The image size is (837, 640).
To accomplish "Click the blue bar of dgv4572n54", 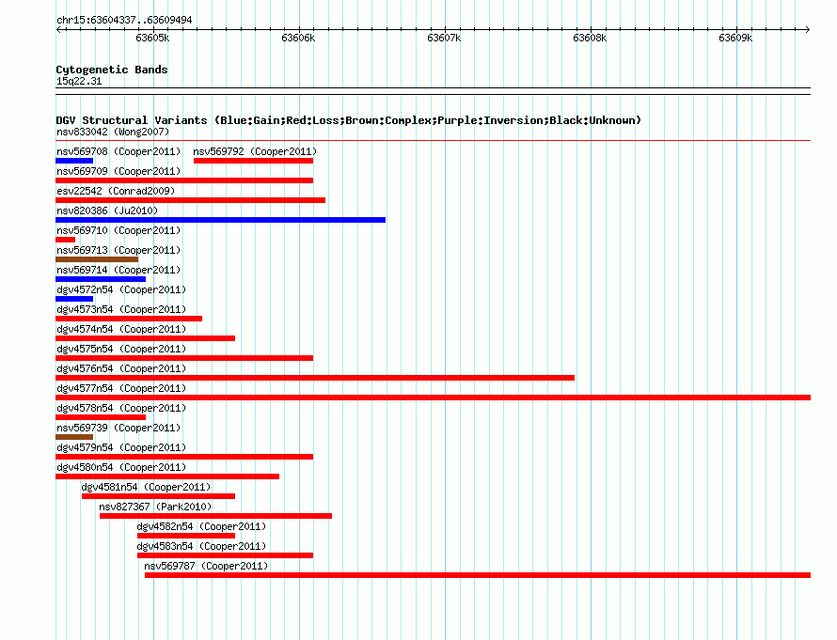I will pyautogui.click(x=74, y=299).
